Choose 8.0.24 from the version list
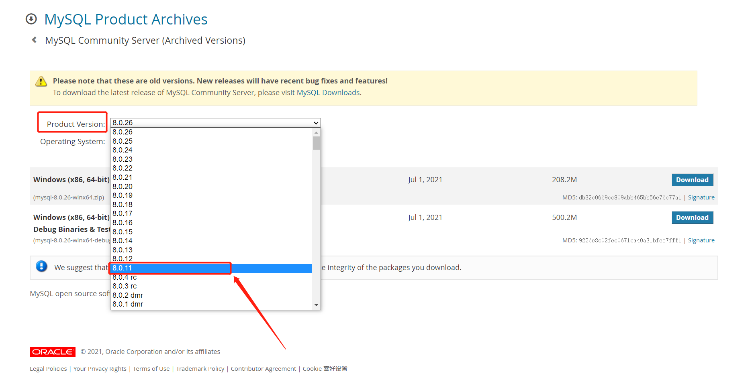This screenshot has height=378, width=756. pos(211,150)
